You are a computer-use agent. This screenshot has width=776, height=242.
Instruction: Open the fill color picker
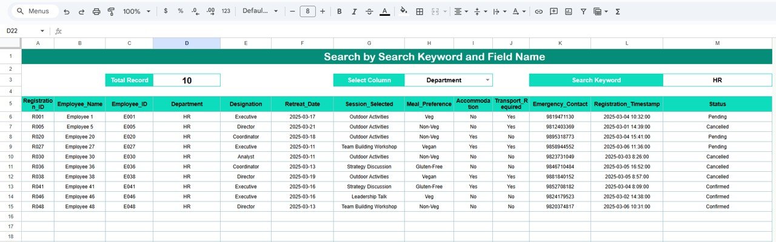pyautogui.click(x=403, y=11)
